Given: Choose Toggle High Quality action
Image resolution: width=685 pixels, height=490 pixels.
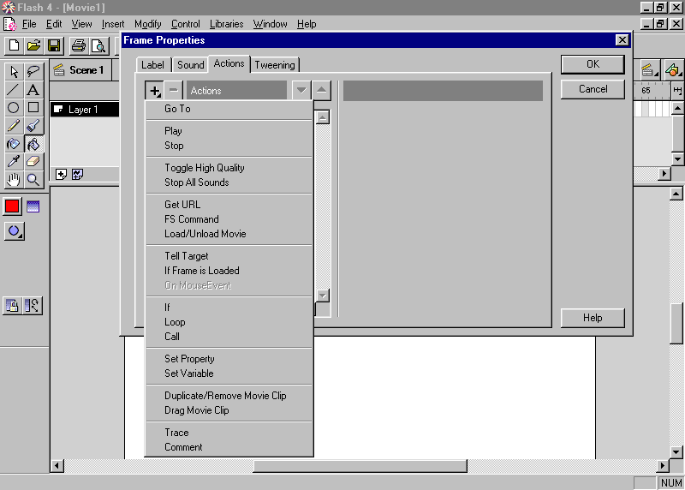Looking at the screenshot, I should click(229, 168).
